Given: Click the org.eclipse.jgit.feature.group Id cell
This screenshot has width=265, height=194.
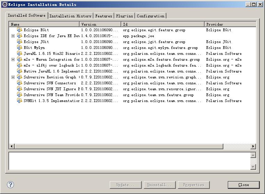Looking at the screenshot, I should (154, 42).
